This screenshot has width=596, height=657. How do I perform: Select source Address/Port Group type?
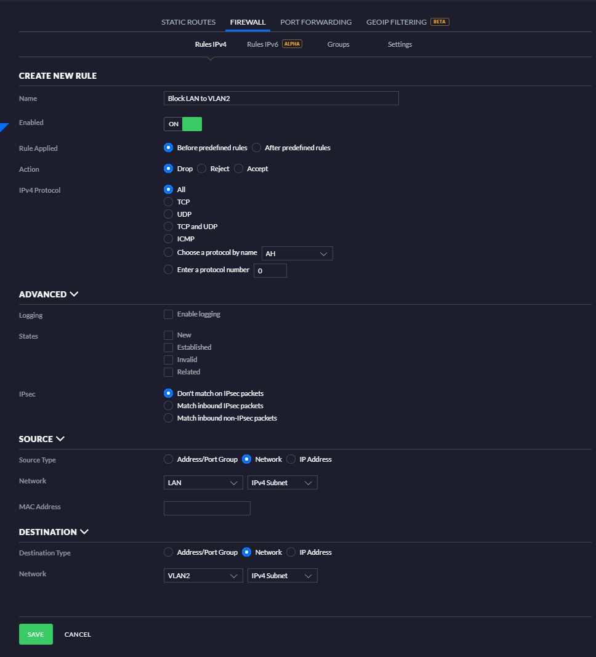(x=168, y=459)
